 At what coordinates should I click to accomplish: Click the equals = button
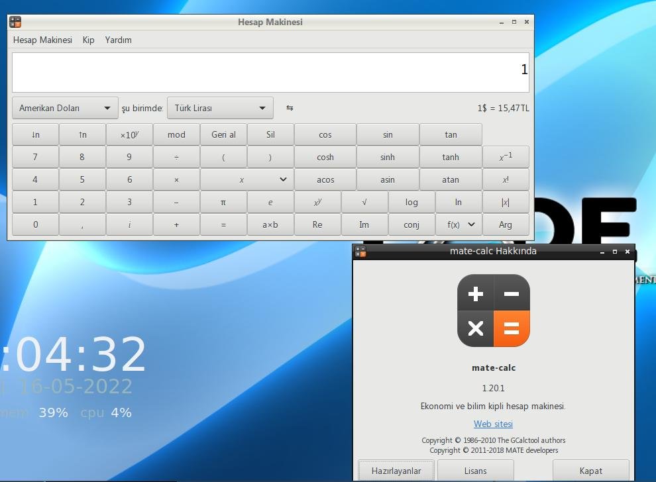[223, 224]
